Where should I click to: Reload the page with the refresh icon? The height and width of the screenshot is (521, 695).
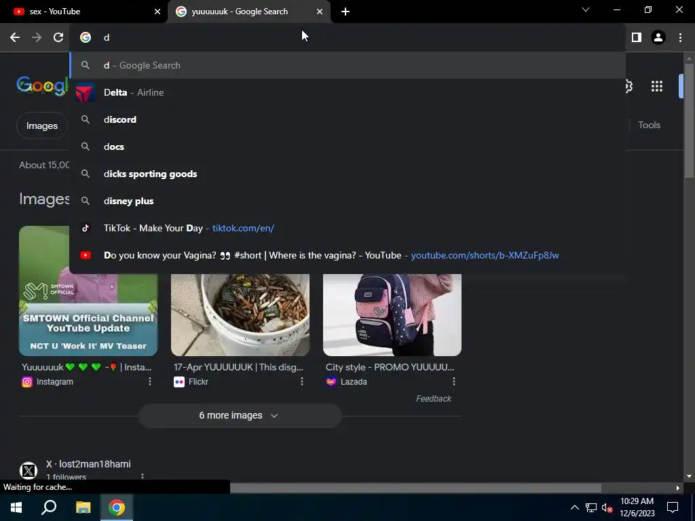coord(58,37)
